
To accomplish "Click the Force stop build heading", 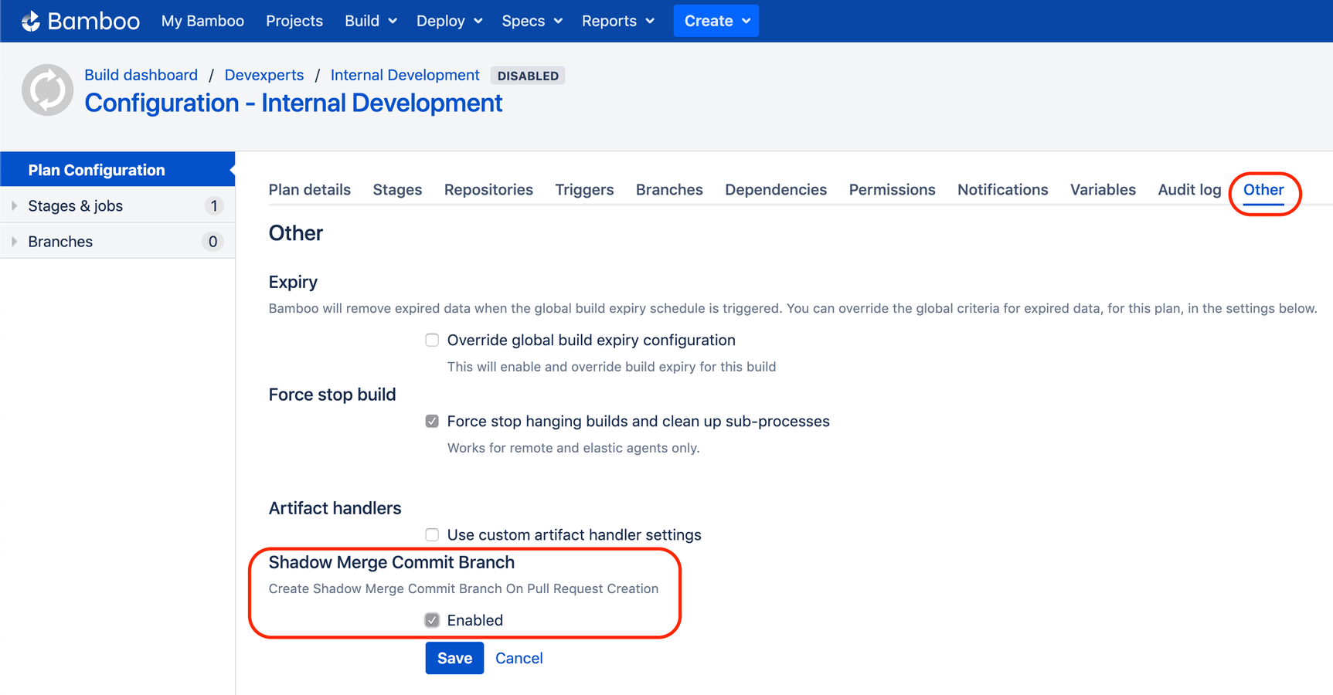I will pyautogui.click(x=332, y=394).
